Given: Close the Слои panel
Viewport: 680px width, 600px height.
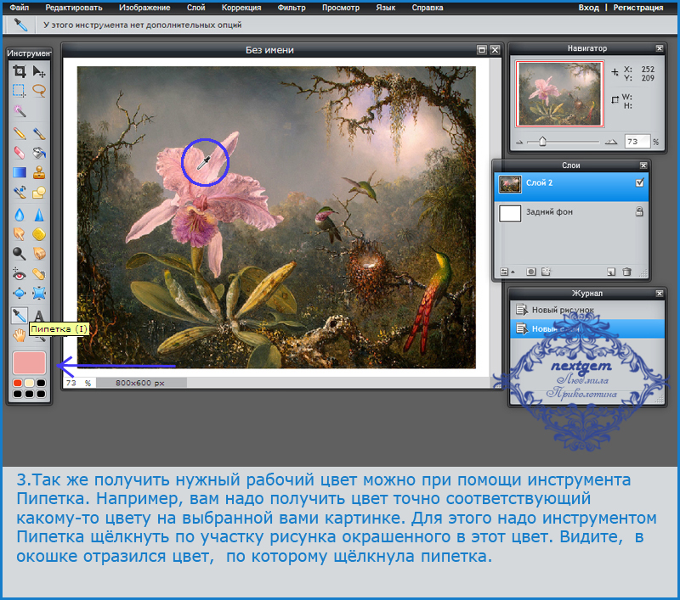Looking at the screenshot, I should [643, 165].
